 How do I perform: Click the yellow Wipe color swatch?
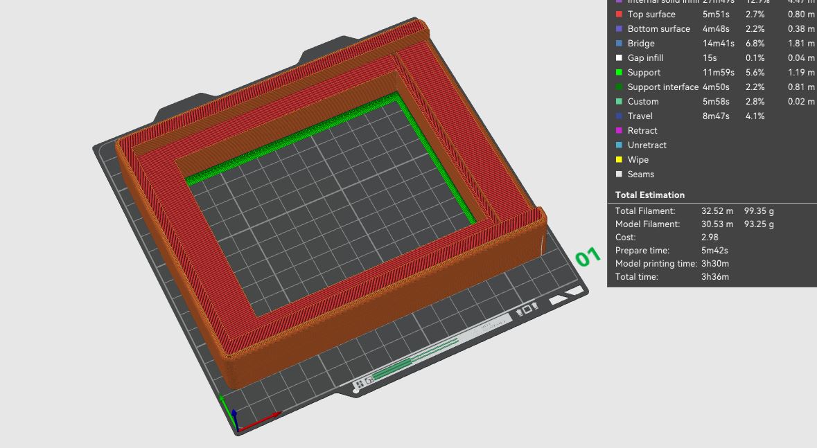click(x=619, y=160)
